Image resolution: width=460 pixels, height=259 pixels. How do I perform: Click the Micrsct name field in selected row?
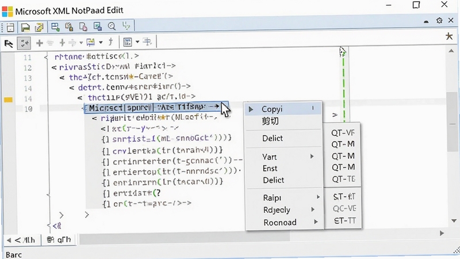106,108
